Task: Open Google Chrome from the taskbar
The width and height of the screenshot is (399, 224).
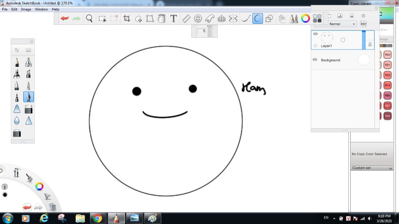Action: click(x=97, y=218)
